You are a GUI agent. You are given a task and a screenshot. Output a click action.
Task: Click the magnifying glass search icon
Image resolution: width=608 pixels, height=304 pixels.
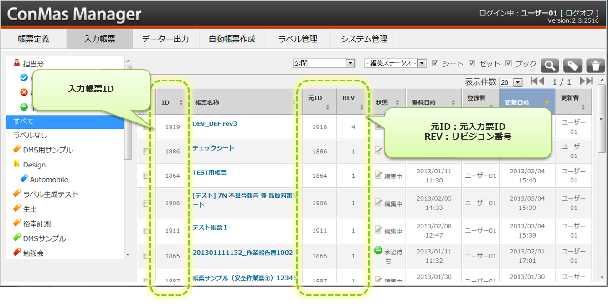pos(550,66)
